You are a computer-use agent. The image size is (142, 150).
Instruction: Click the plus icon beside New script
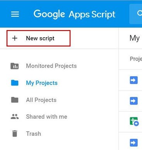click(x=15, y=38)
